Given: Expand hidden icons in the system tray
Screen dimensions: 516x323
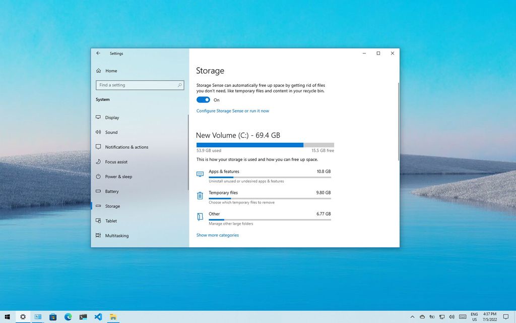Looking at the screenshot, I should [x=412, y=317].
